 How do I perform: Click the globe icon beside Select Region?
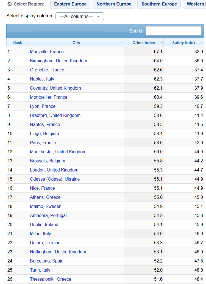10,4
